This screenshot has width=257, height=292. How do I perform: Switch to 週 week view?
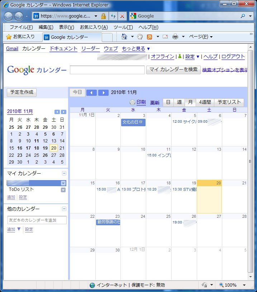[x=179, y=102]
